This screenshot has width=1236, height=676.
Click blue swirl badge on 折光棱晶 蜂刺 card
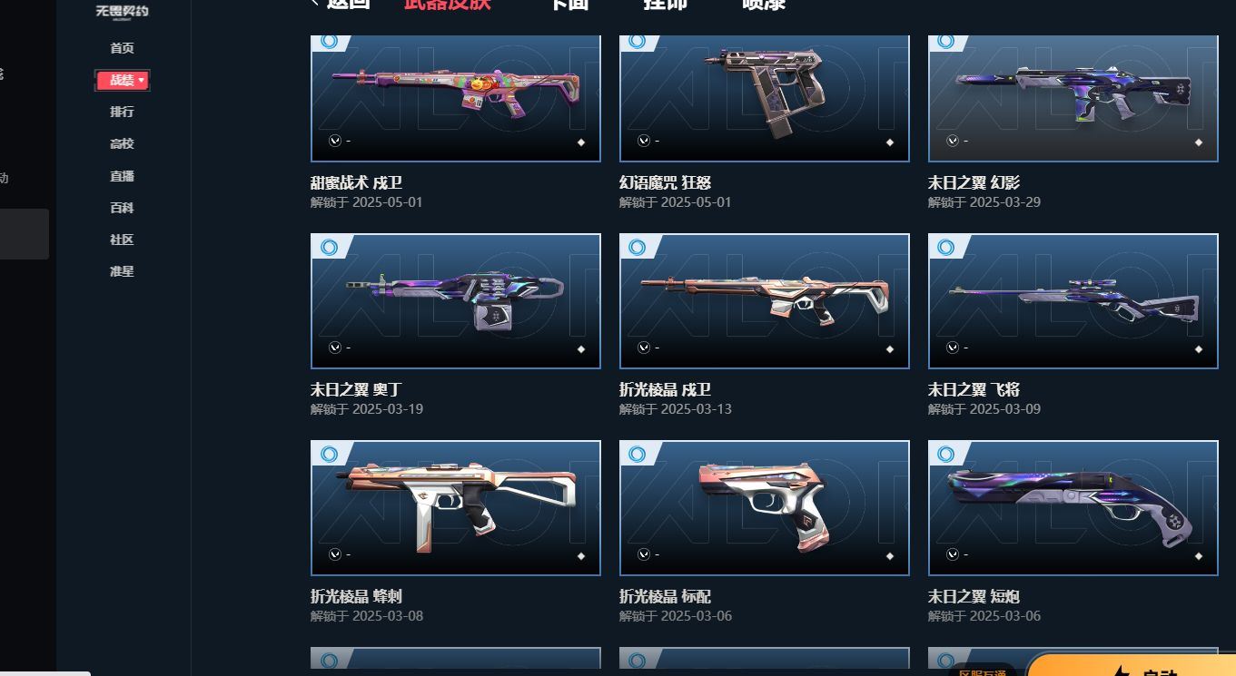click(329, 454)
